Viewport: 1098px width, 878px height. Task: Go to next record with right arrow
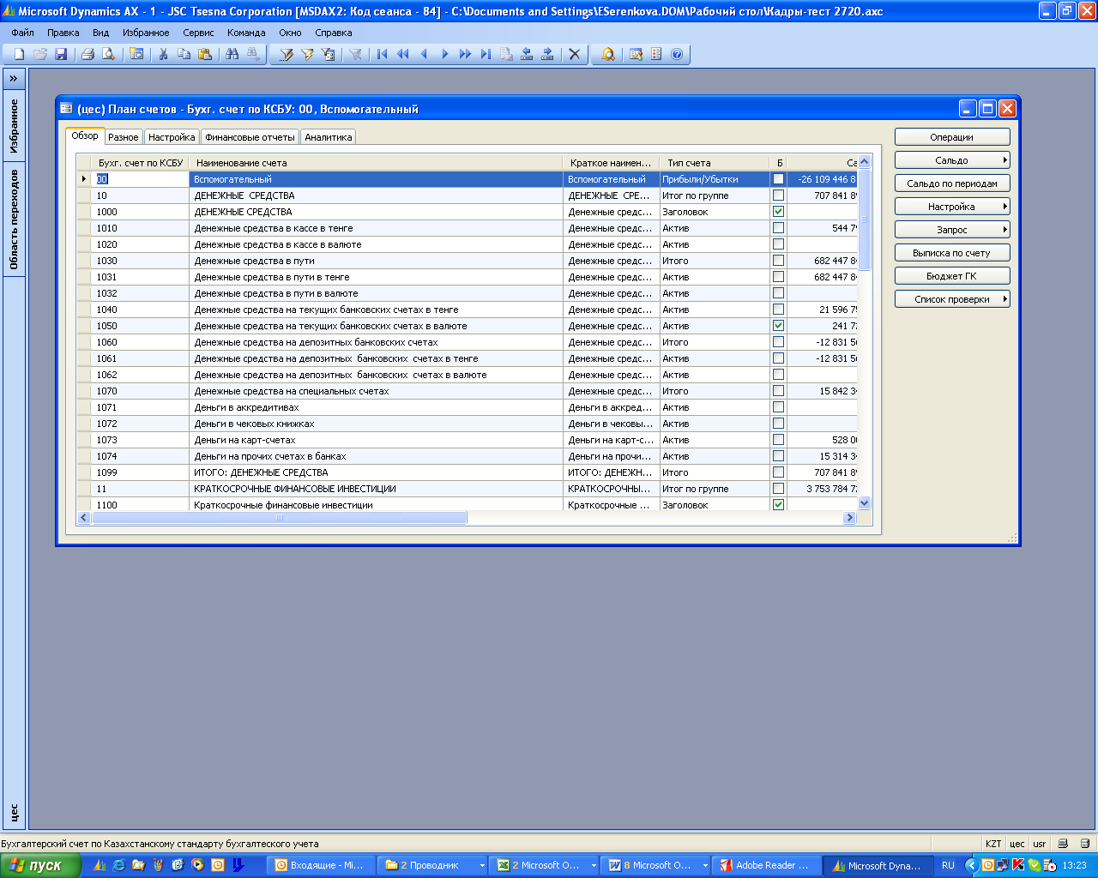coord(444,54)
